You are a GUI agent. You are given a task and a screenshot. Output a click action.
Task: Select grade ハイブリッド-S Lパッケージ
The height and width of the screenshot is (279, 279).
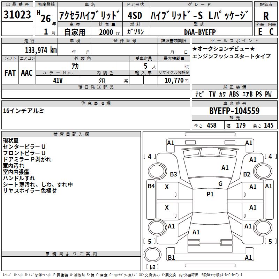pyautogui.click(x=199, y=15)
